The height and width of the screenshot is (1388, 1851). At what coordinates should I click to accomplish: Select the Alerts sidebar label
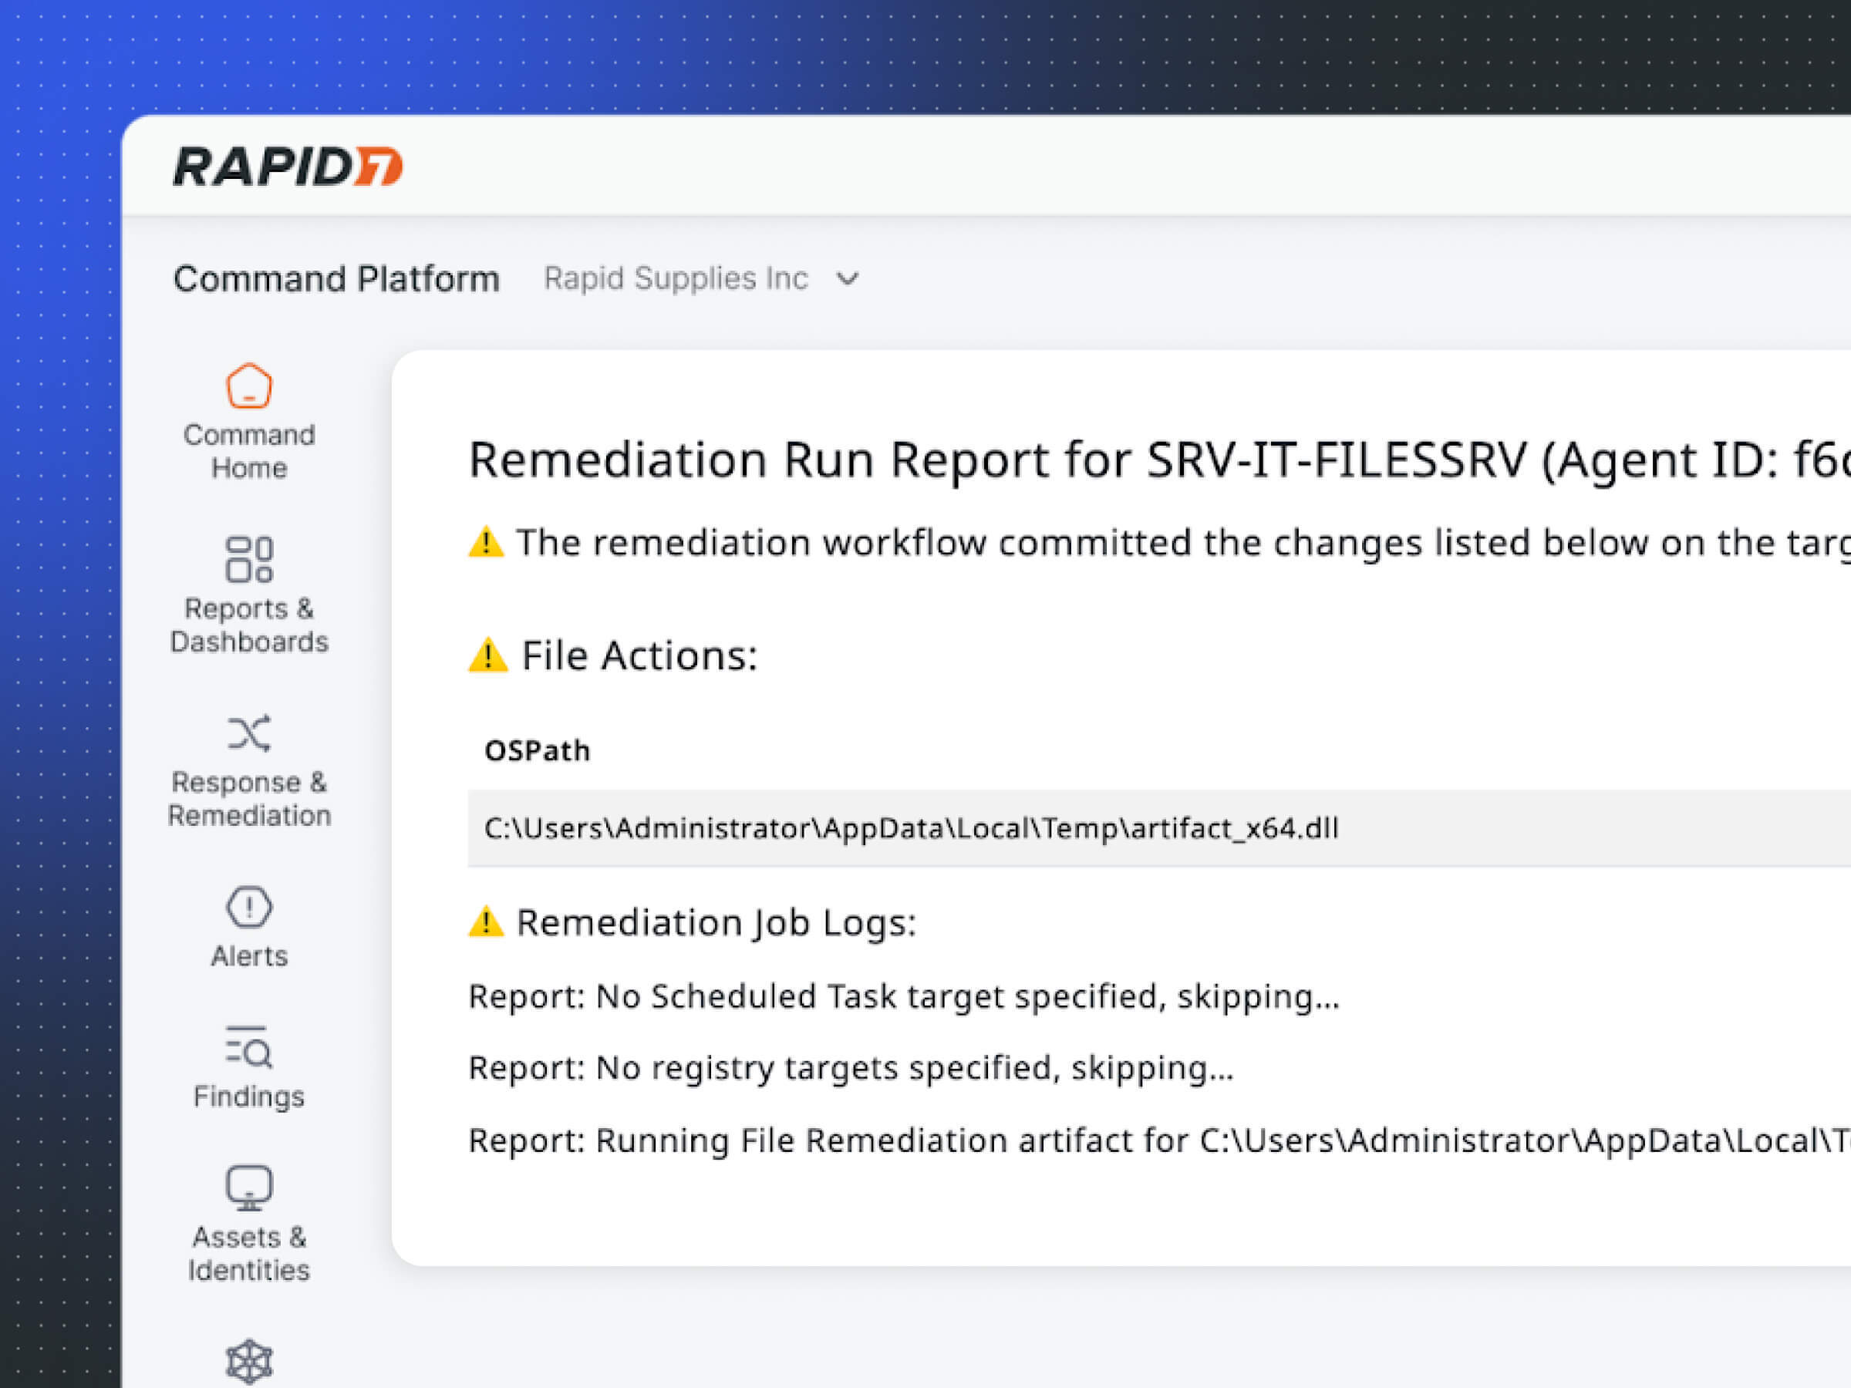point(248,956)
